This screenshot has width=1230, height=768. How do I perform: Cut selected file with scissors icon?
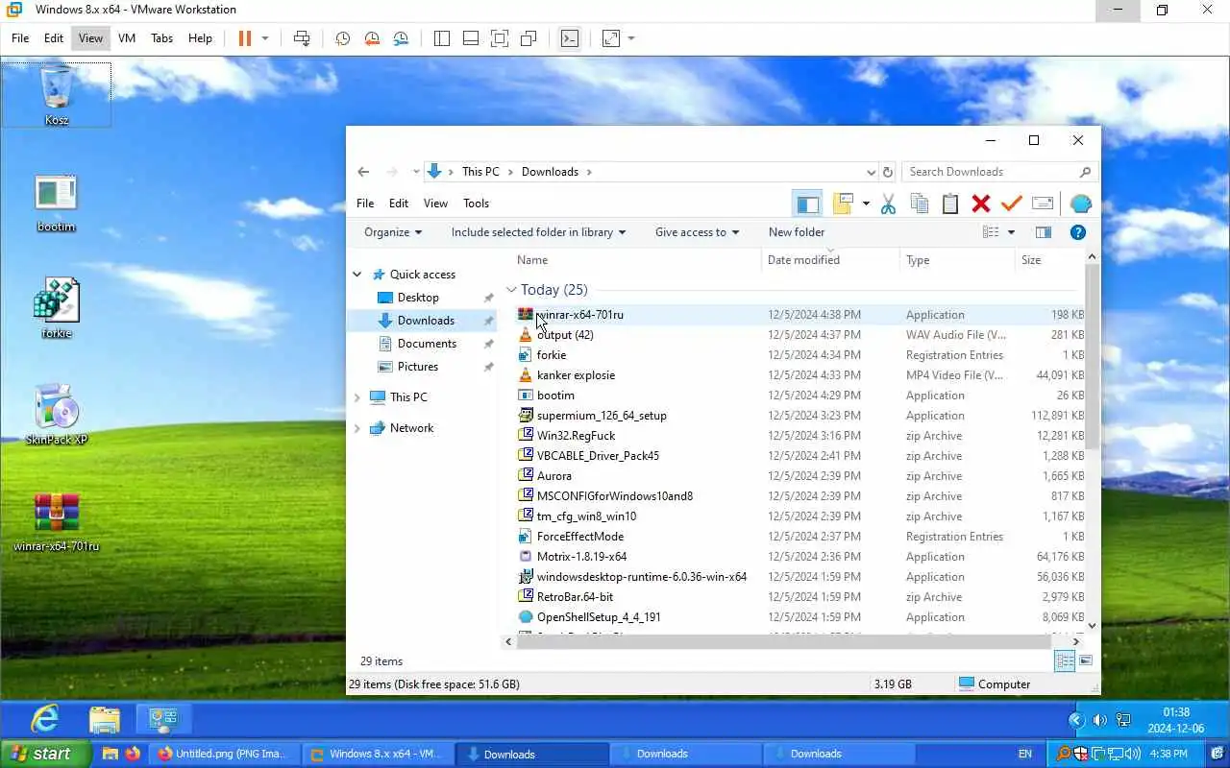[x=888, y=204]
